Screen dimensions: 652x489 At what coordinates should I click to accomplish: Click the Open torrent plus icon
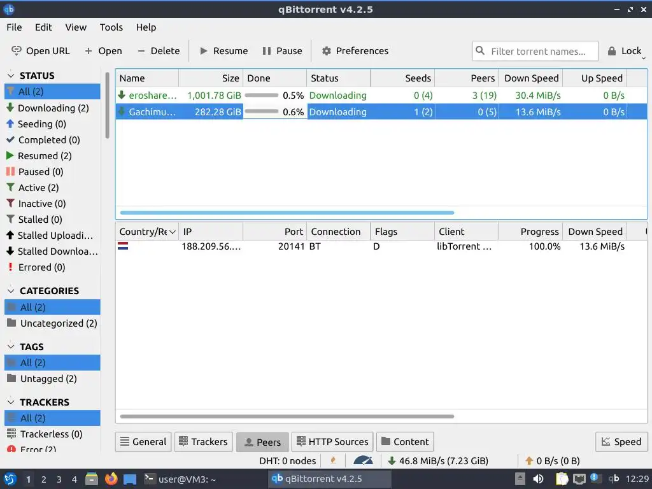click(x=88, y=51)
